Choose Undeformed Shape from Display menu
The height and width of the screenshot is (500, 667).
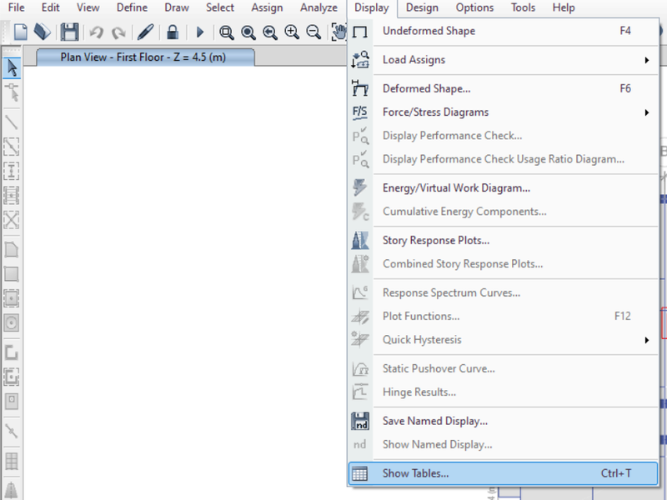click(504, 31)
